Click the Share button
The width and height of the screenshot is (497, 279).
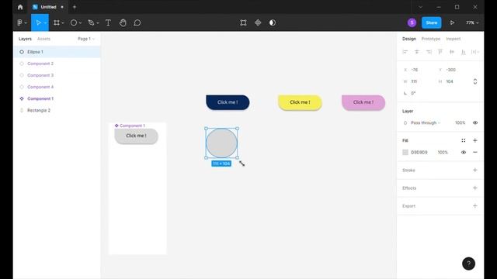point(431,22)
